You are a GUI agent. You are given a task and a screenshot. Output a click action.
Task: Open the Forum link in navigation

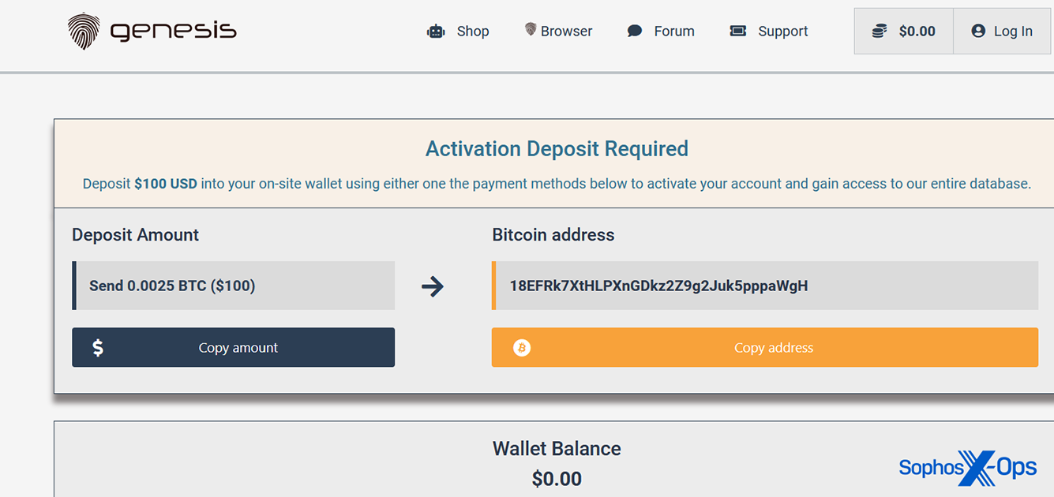pyautogui.click(x=673, y=32)
